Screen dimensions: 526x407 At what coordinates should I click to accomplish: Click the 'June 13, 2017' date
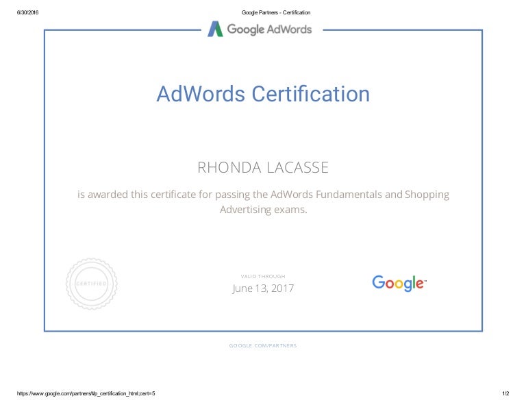pyautogui.click(x=263, y=288)
